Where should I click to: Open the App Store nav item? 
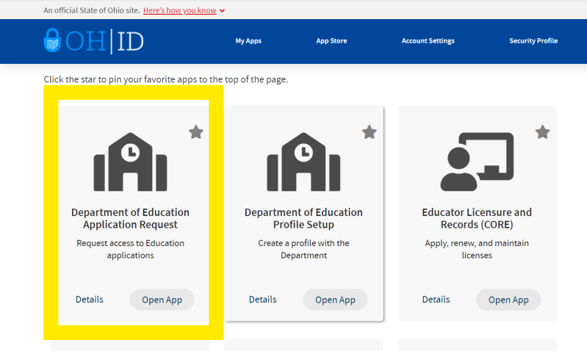[x=331, y=41]
